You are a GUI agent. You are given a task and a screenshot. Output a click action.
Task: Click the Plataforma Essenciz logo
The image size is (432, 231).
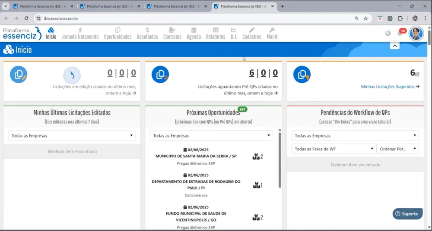coord(22,33)
